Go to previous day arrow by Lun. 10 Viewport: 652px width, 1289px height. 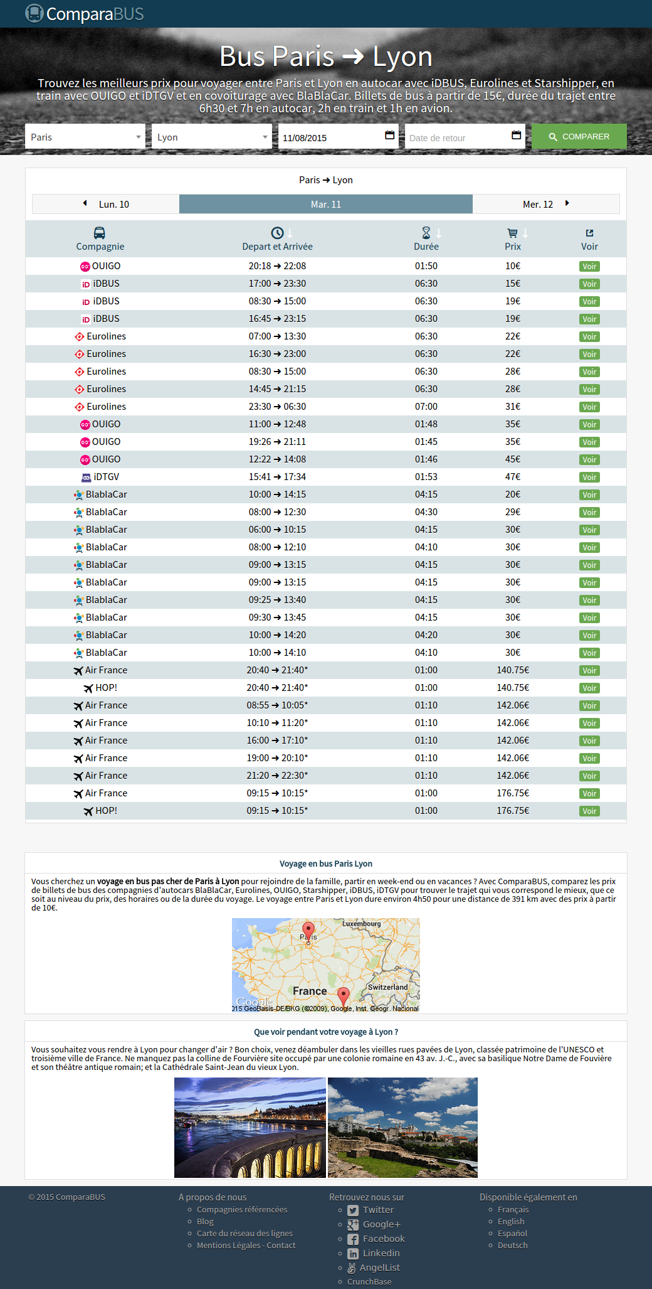click(x=85, y=203)
